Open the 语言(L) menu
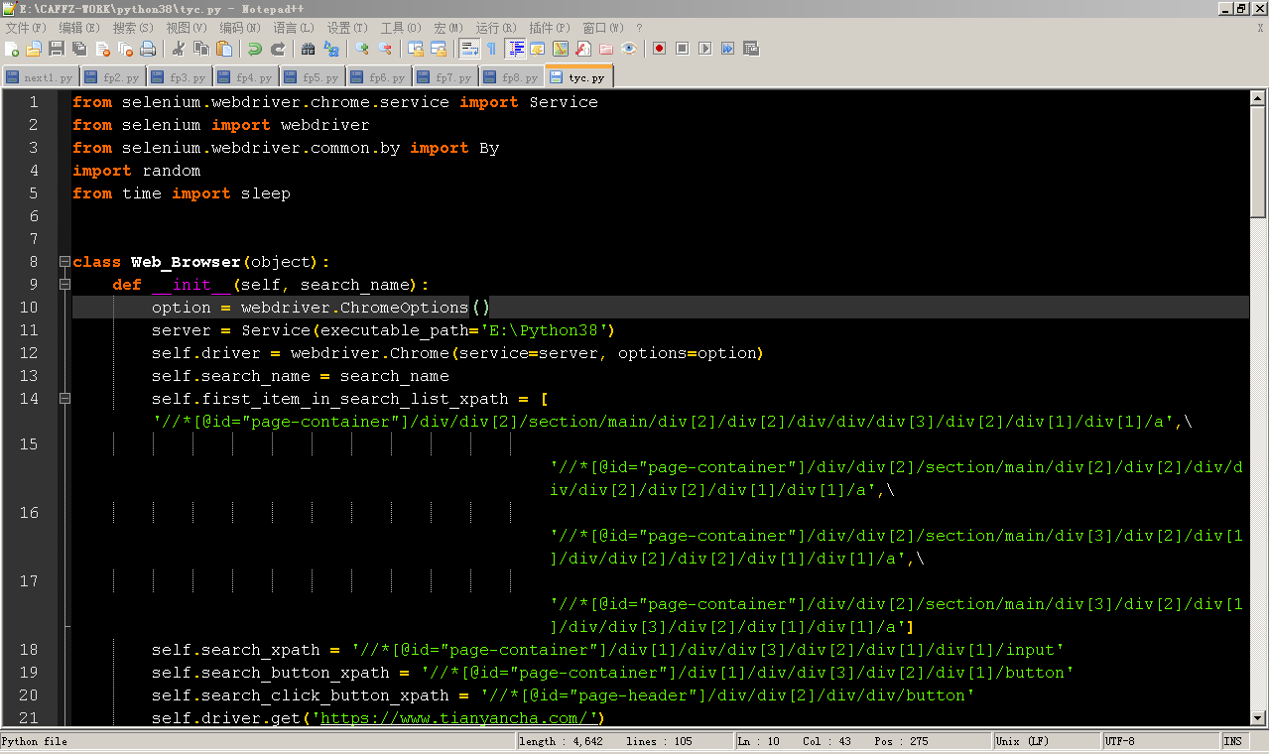 click(293, 28)
